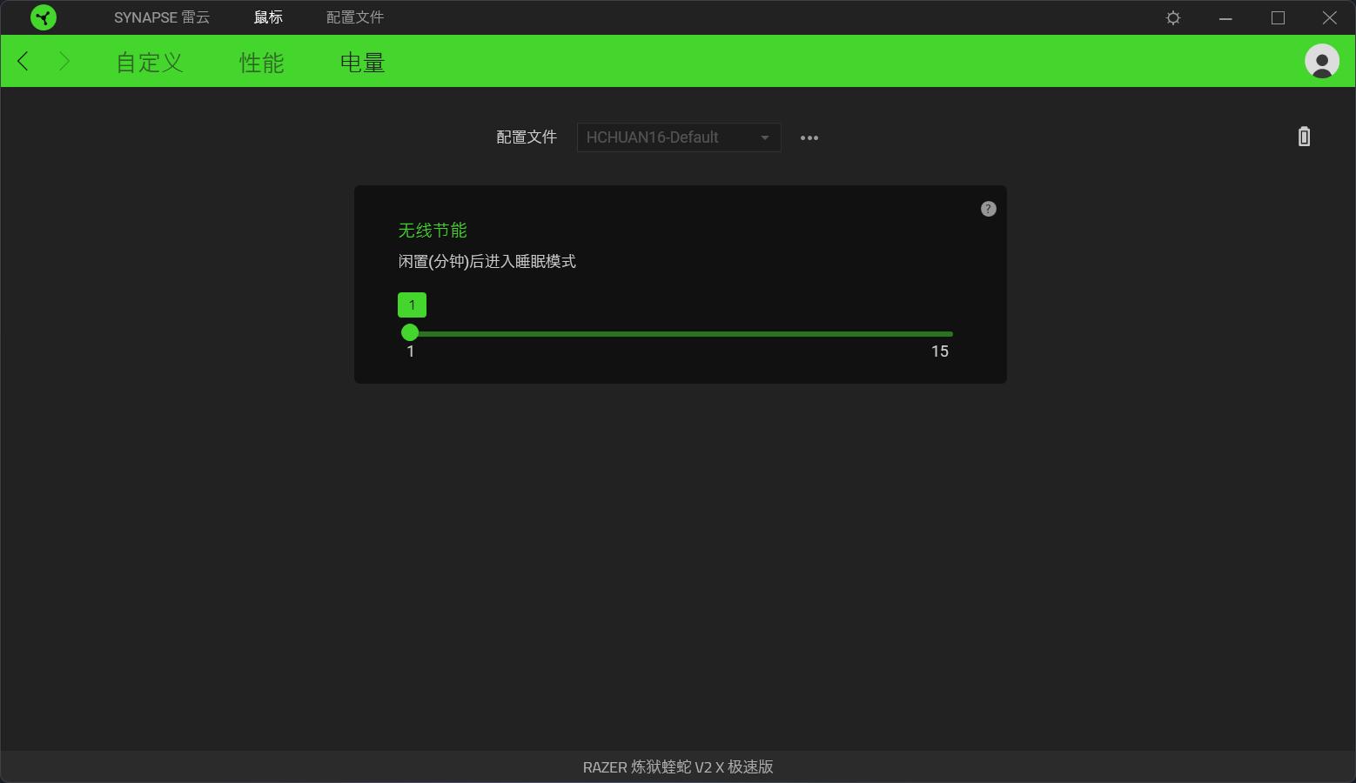Switch to the 性能 subtab

pos(260,61)
